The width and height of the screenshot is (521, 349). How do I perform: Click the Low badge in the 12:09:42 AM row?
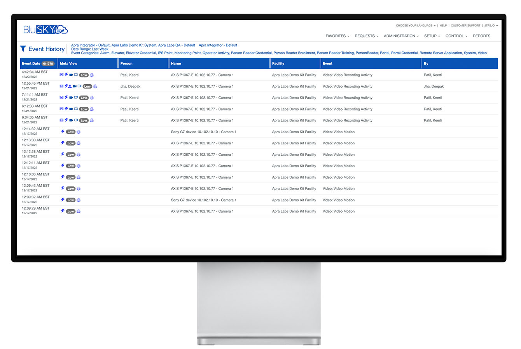click(x=71, y=189)
